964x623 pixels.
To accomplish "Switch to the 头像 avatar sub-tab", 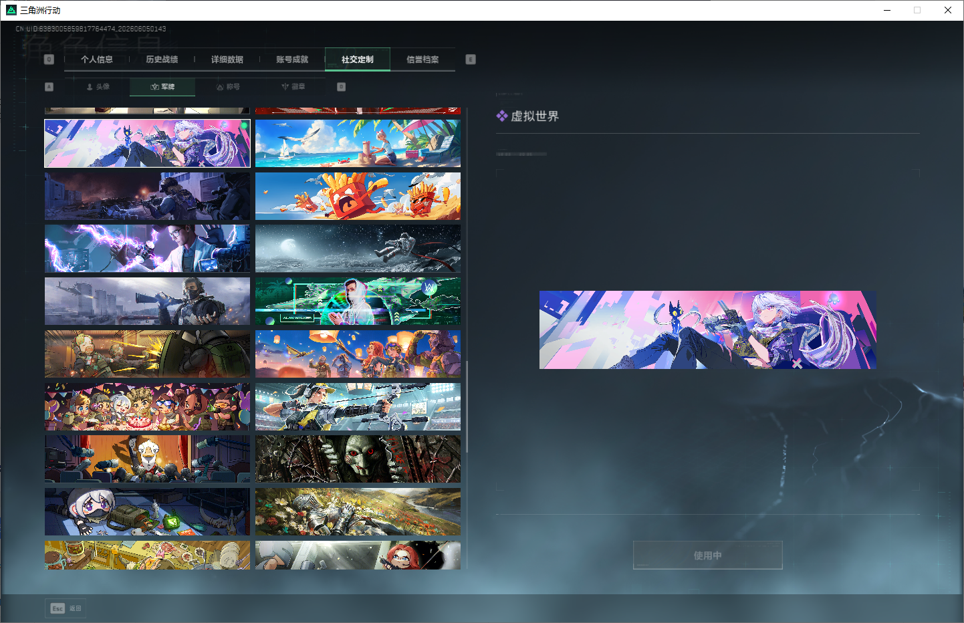I will (98, 87).
